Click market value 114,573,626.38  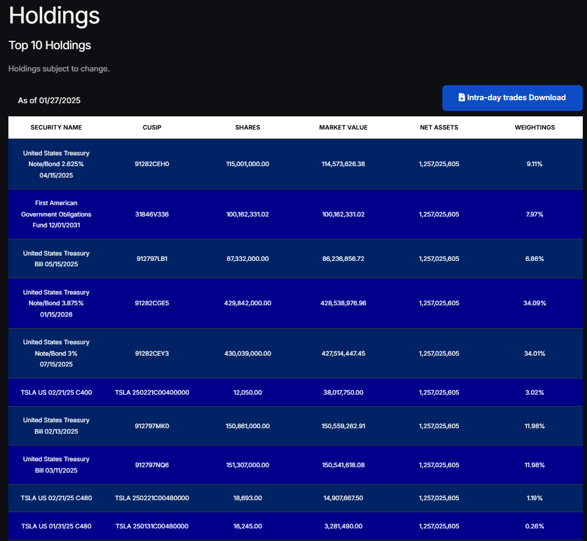(x=343, y=164)
